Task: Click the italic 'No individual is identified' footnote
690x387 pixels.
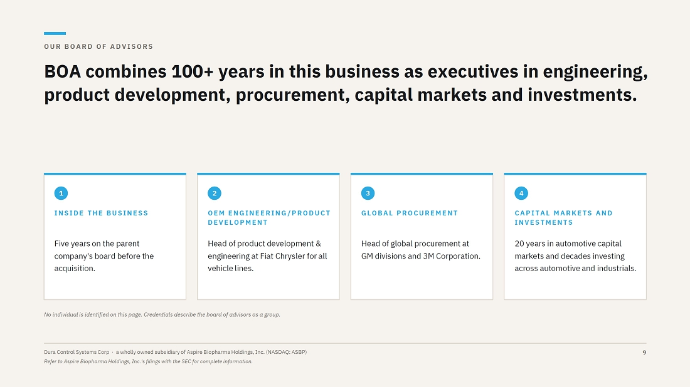Action: click(162, 314)
